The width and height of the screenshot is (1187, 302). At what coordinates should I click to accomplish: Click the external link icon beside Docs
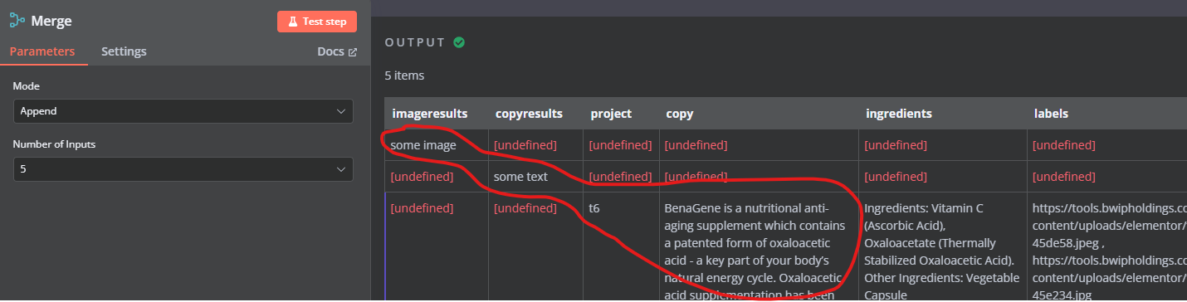pos(353,52)
